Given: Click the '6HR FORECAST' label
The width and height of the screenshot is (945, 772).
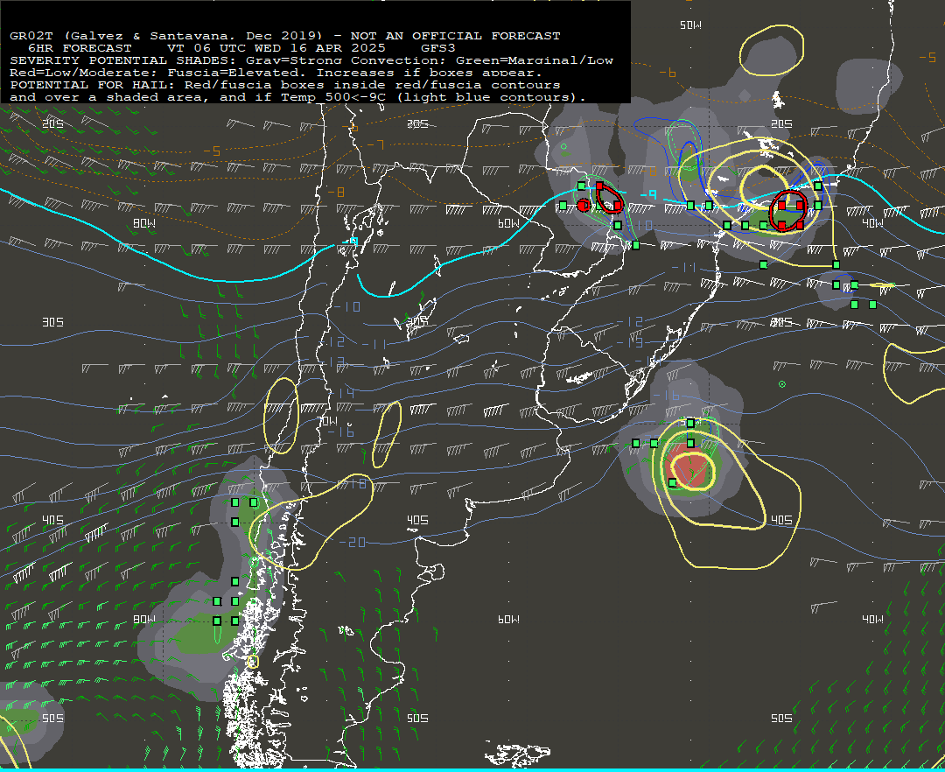Looking at the screenshot, I should (x=80, y=48).
